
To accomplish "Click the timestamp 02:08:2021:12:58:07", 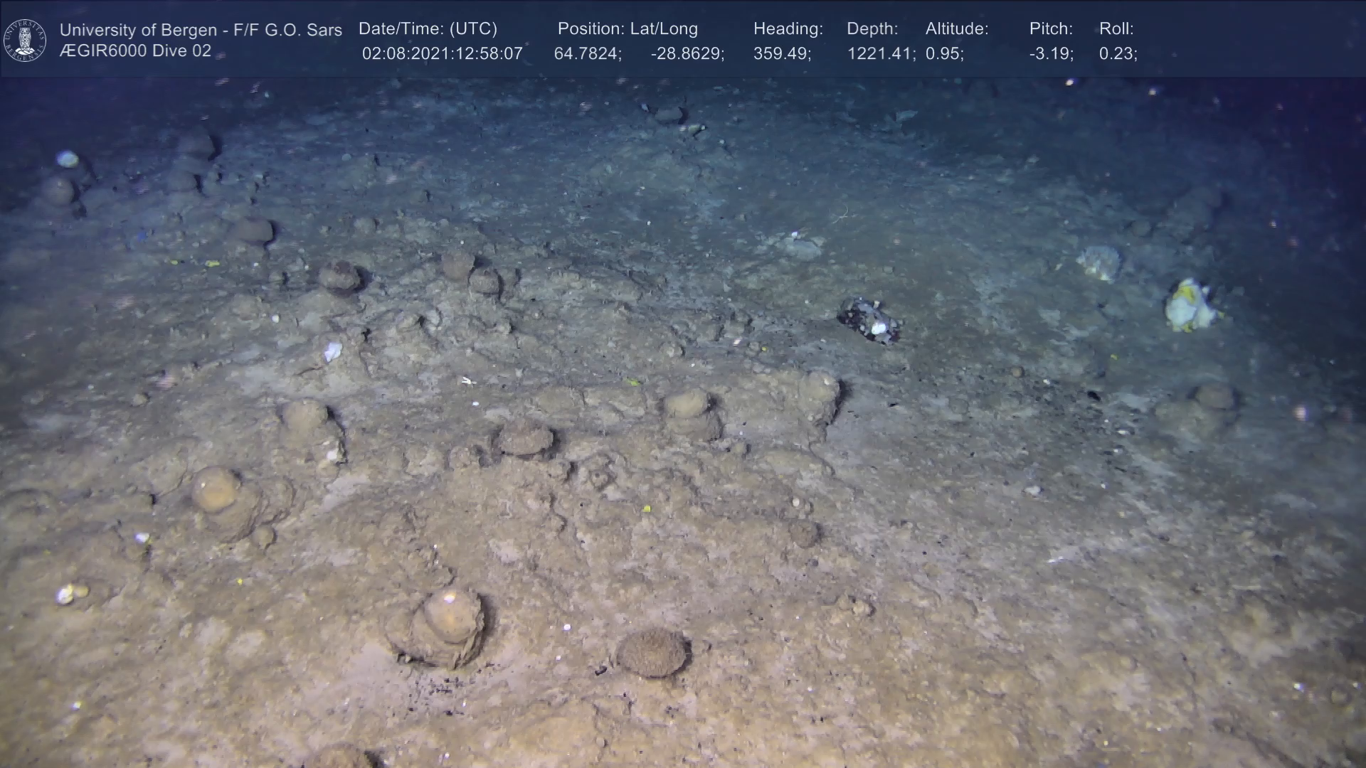I will click(x=442, y=54).
